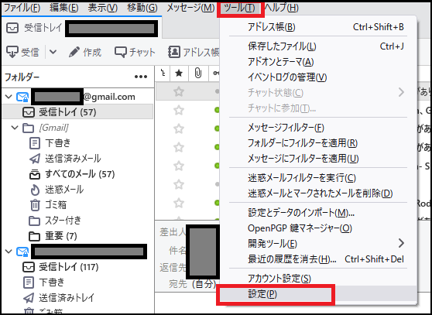This screenshot has width=432, height=315.
Task: Select アカウント設定(S) menu entry
Action: (279, 279)
